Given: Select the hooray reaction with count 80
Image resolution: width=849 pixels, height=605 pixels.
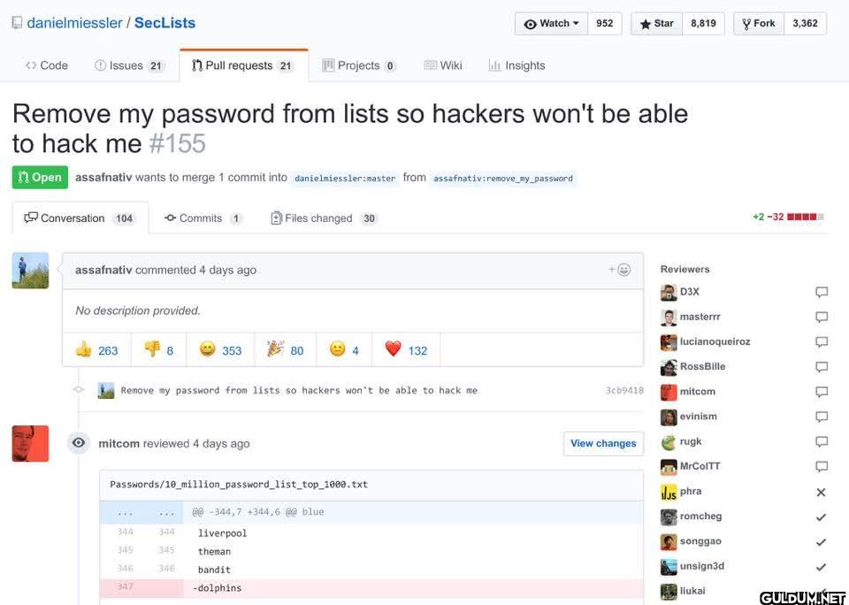Looking at the screenshot, I should (286, 349).
